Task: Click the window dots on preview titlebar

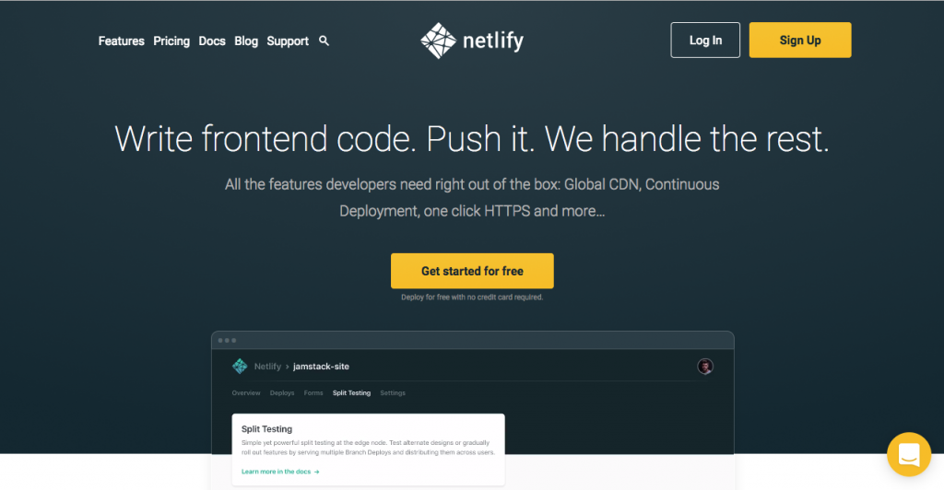Action: pyautogui.click(x=227, y=340)
